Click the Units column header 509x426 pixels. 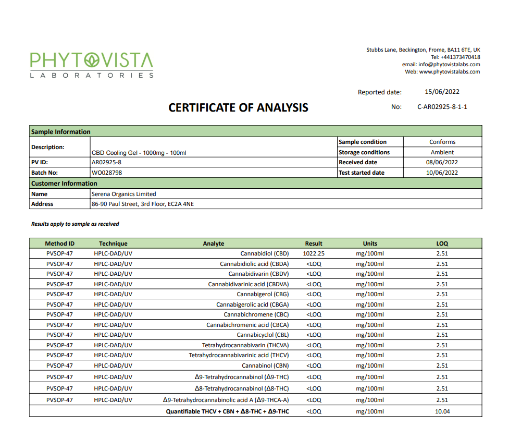click(370, 244)
